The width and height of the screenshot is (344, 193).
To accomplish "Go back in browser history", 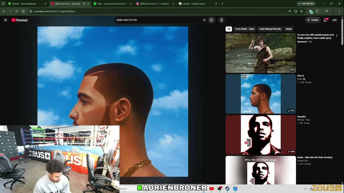I will coord(4,11).
